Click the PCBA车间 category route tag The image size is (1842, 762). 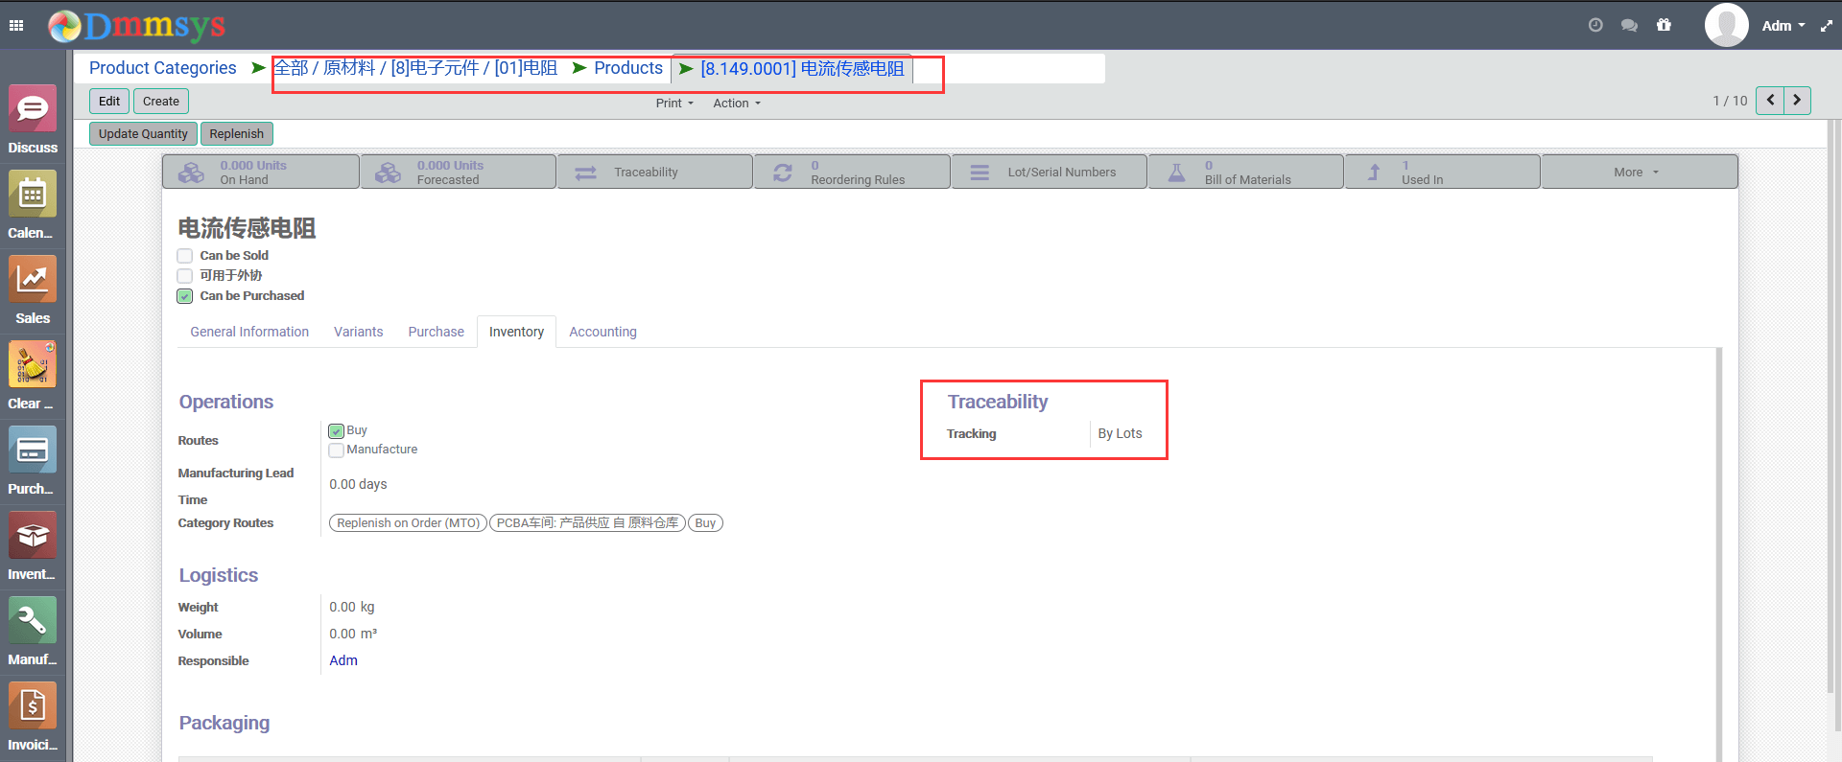[588, 523]
